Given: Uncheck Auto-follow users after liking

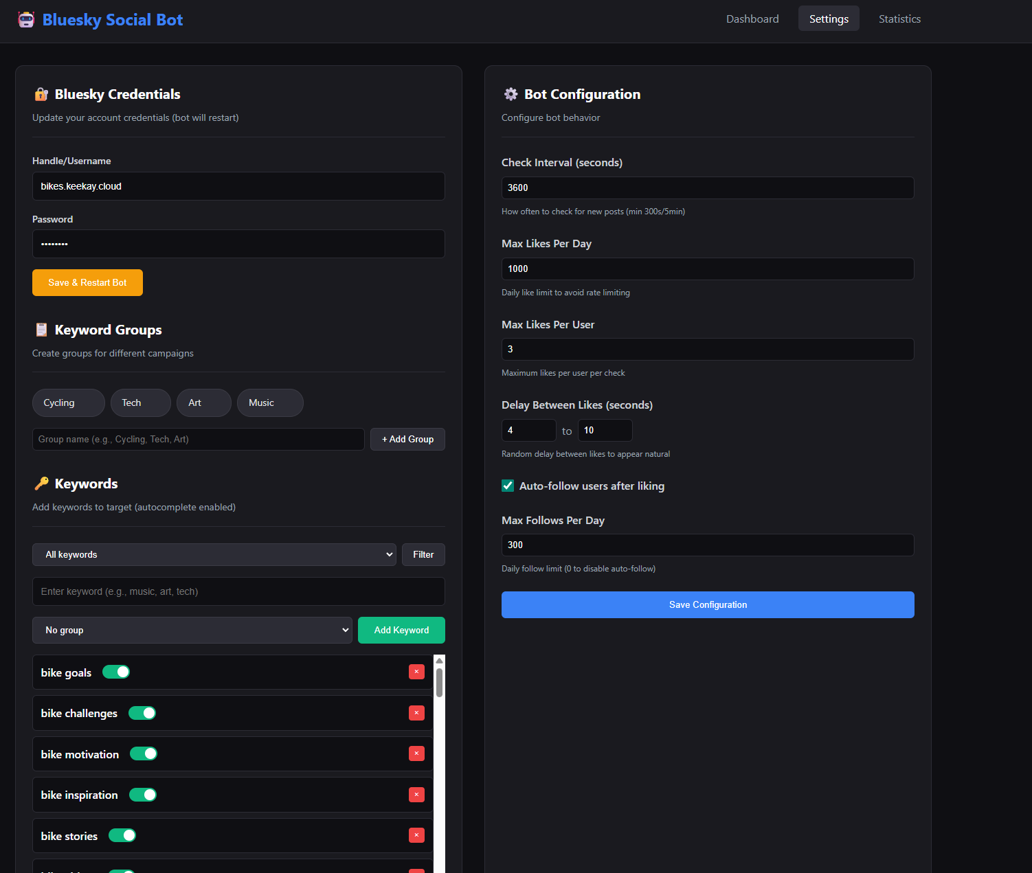Looking at the screenshot, I should coord(508,486).
